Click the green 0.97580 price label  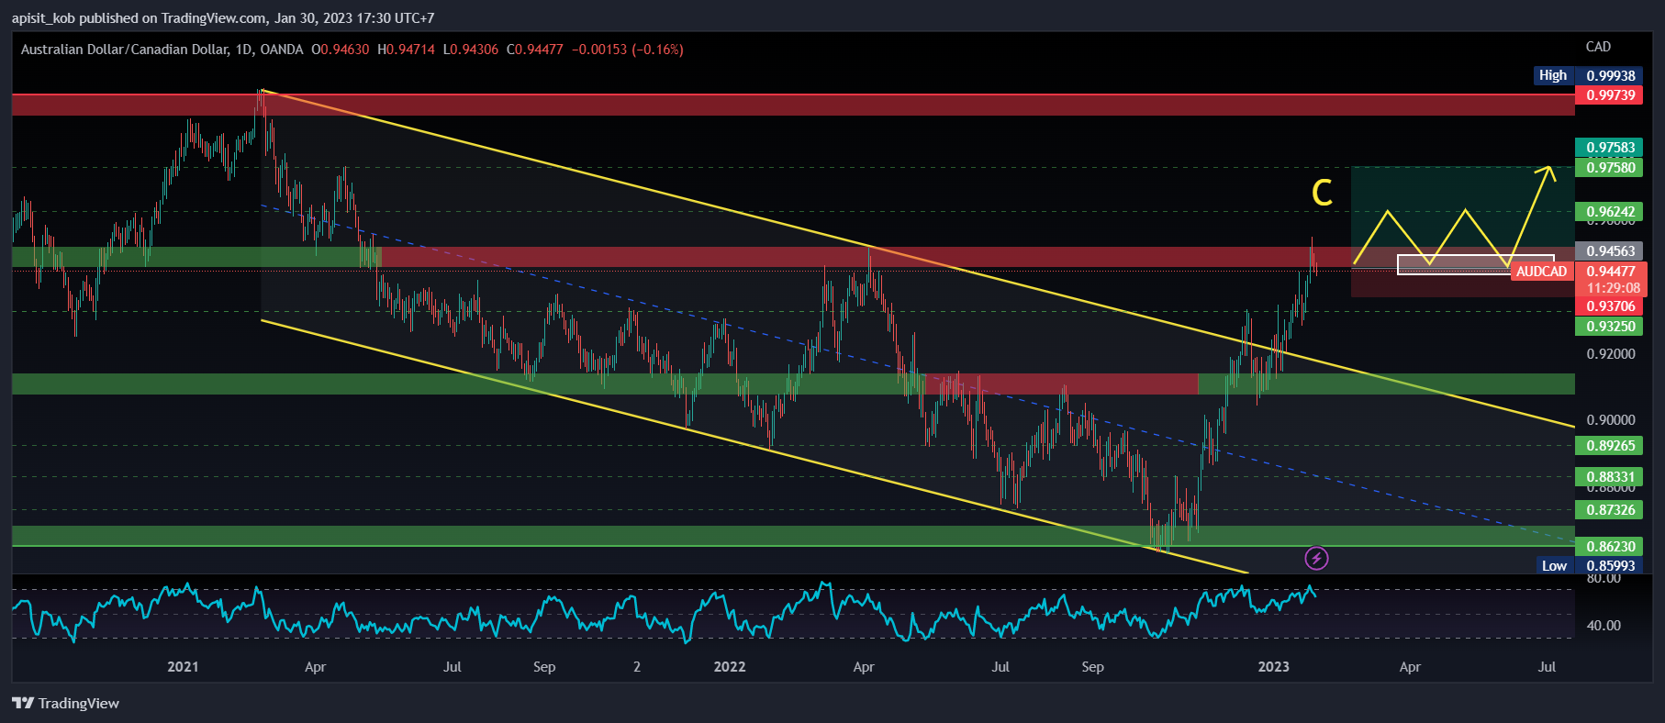[x=1611, y=167]
